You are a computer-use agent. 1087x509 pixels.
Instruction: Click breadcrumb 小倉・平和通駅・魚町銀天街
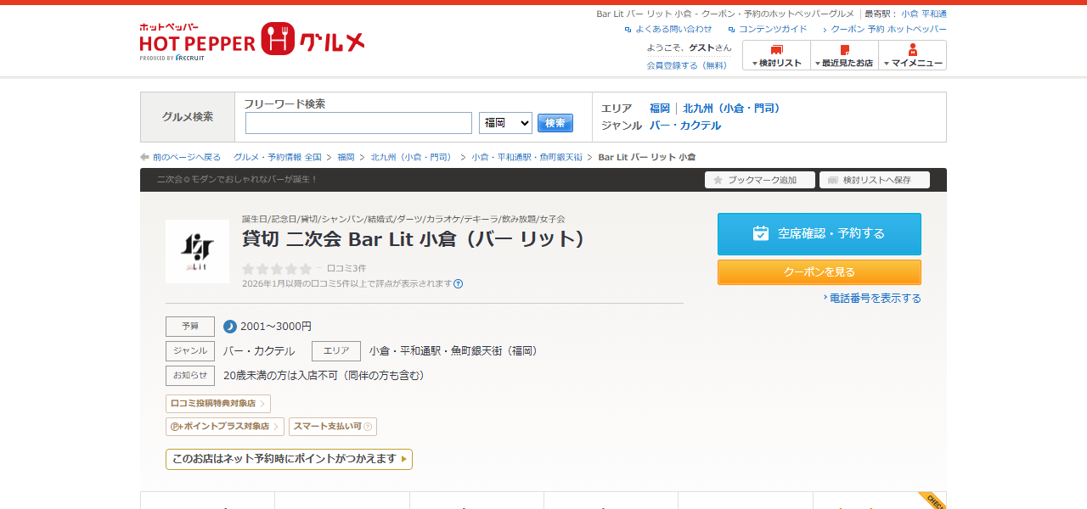(527, 157)
